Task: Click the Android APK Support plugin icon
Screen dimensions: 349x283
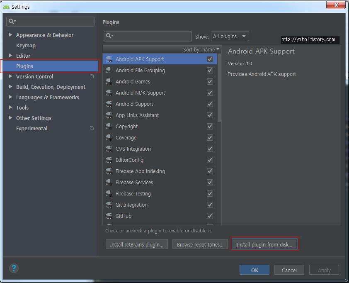Action: (109, 59)
